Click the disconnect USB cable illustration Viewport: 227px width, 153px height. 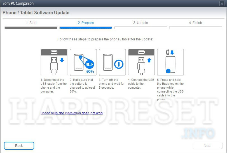pyautogui.click(x=54, y=62)
